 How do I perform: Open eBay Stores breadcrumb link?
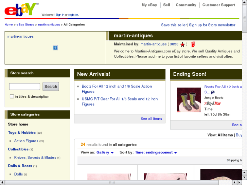click(x=25, y=24)
